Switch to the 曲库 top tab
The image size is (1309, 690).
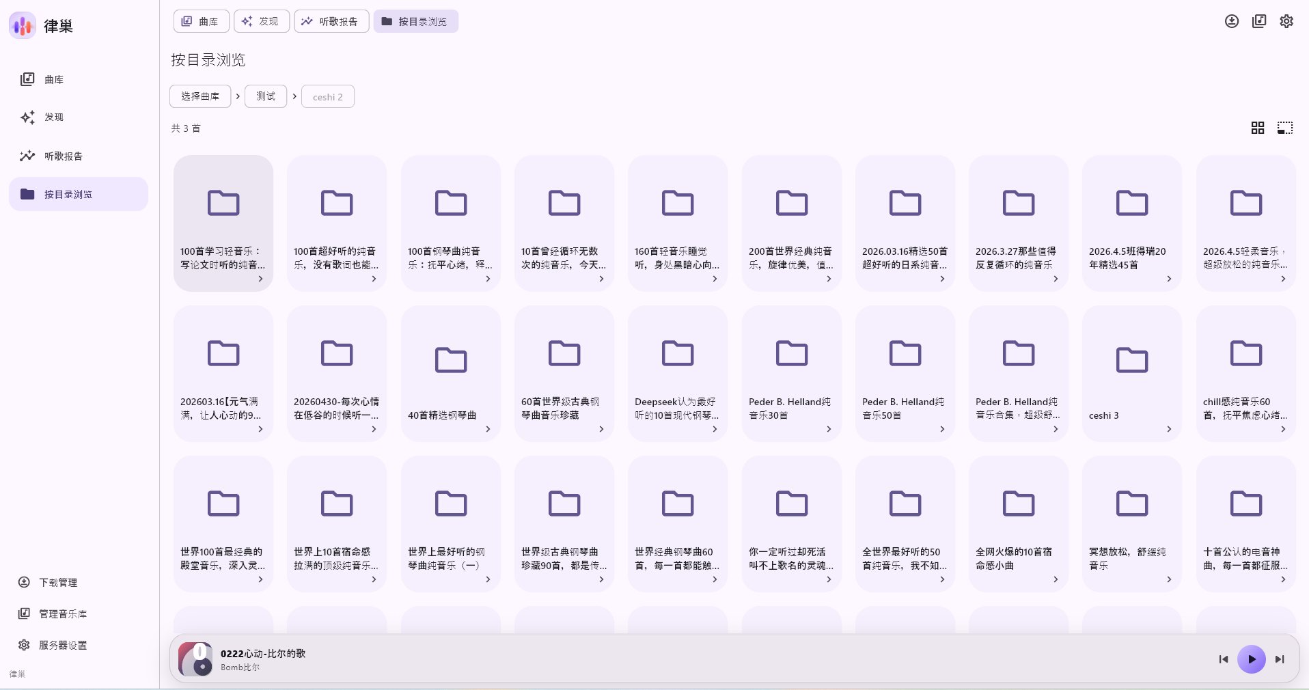(201, 21)
